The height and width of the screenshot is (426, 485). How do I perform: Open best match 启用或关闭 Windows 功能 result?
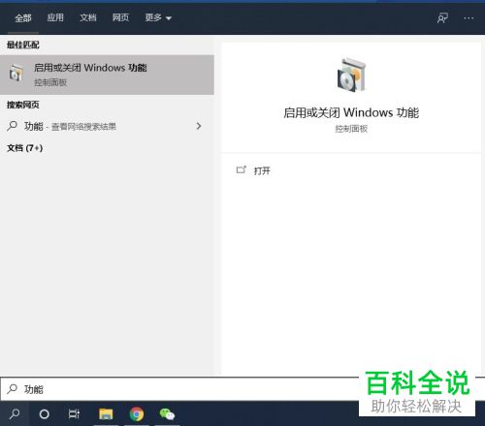tap(107, 75)
